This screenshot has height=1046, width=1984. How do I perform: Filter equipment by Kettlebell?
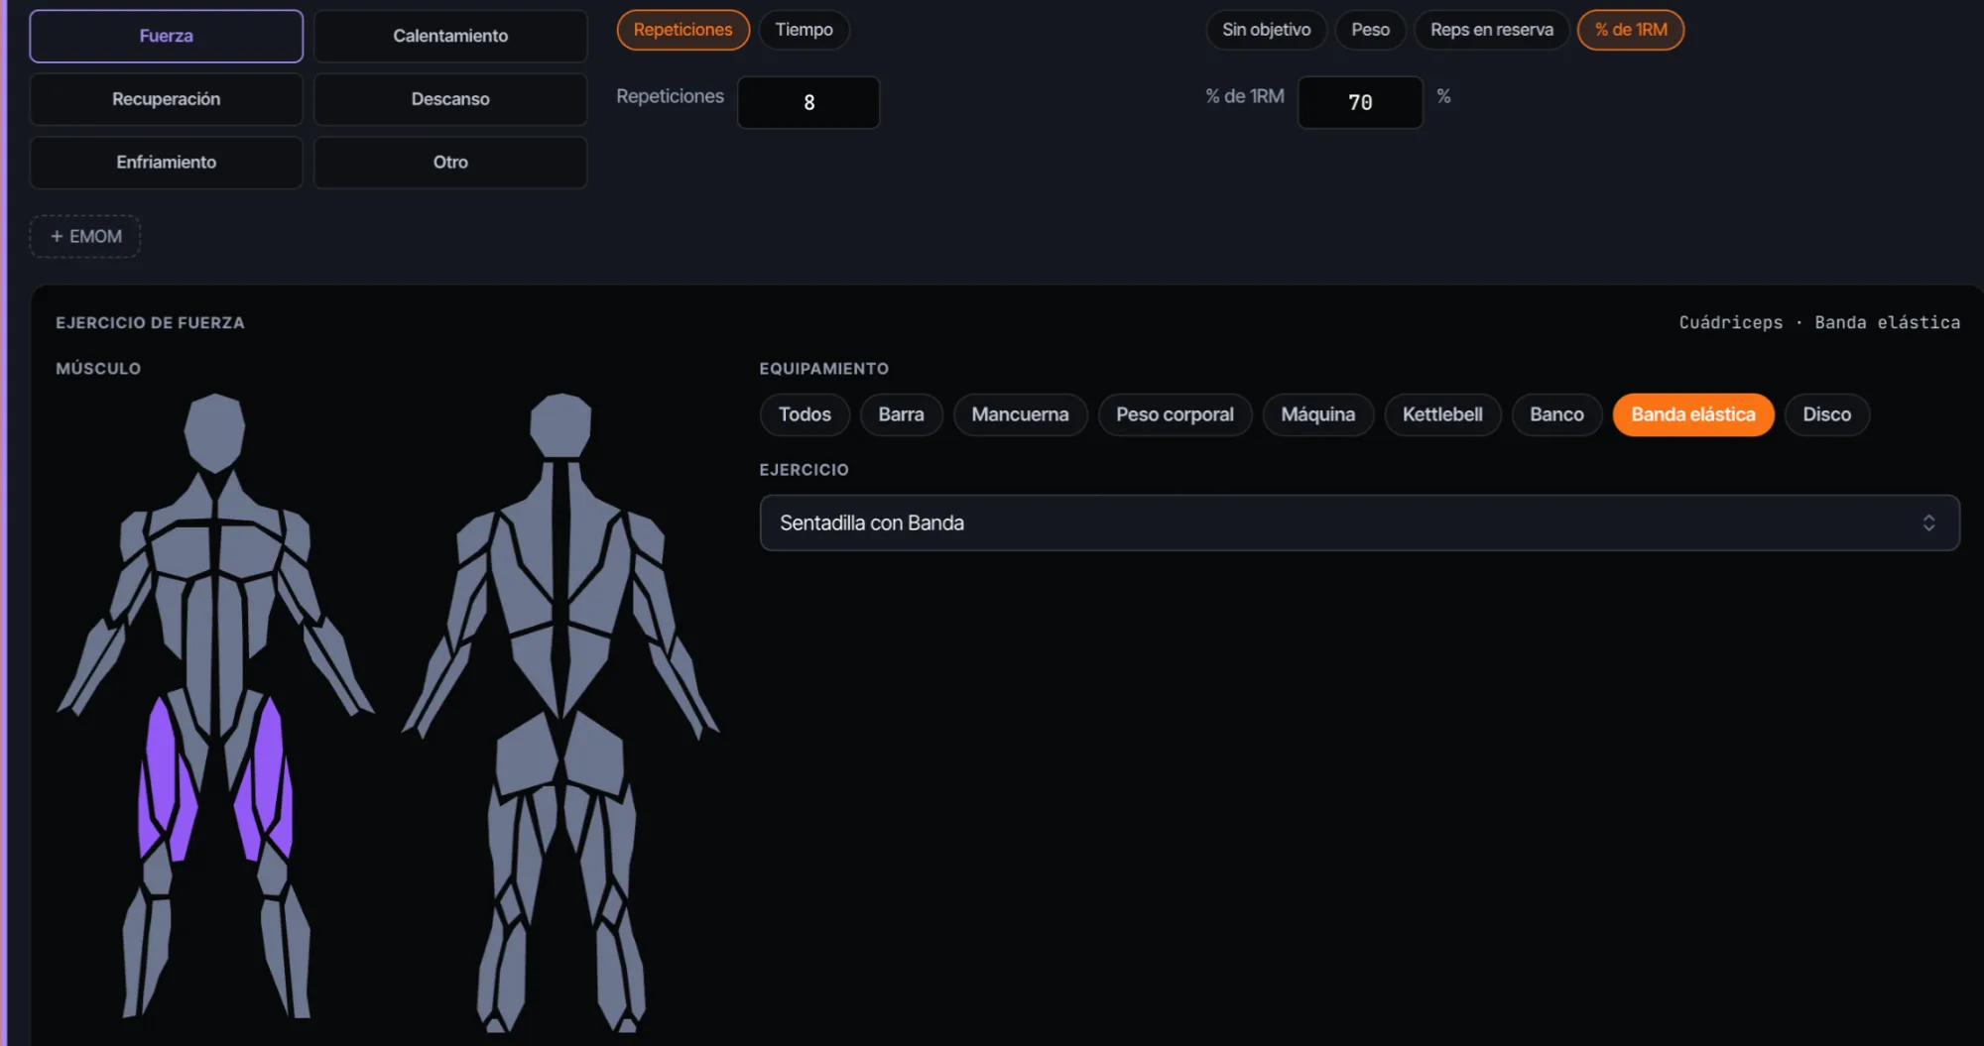point(1442,414)
